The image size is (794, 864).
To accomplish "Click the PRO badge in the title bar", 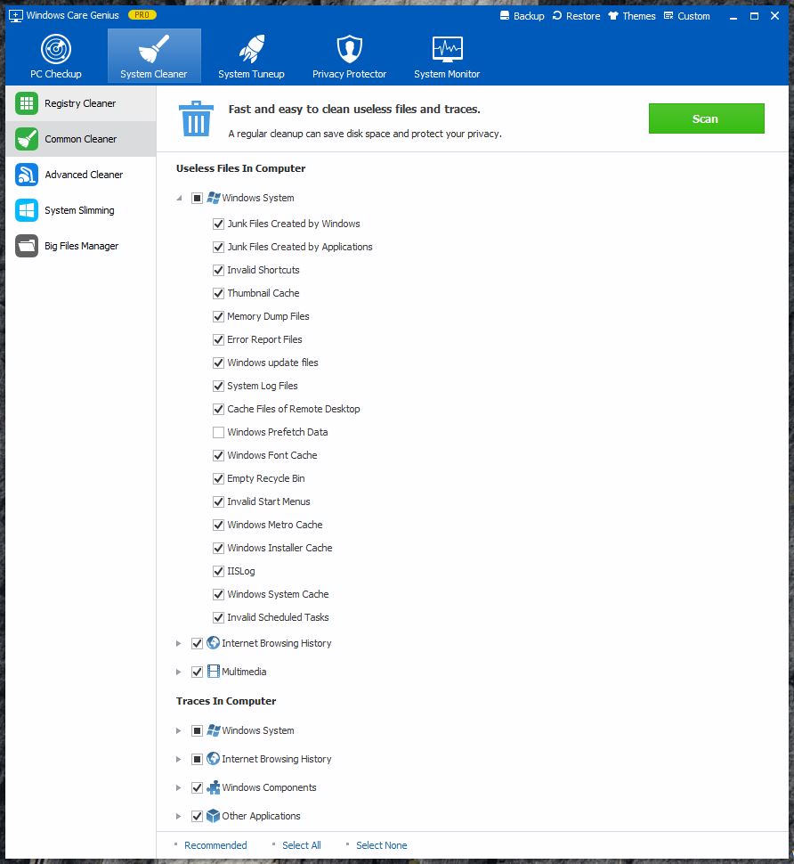I will [142, 15].
